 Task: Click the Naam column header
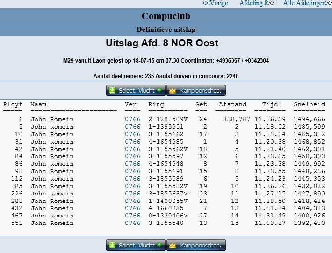(38, 104)
